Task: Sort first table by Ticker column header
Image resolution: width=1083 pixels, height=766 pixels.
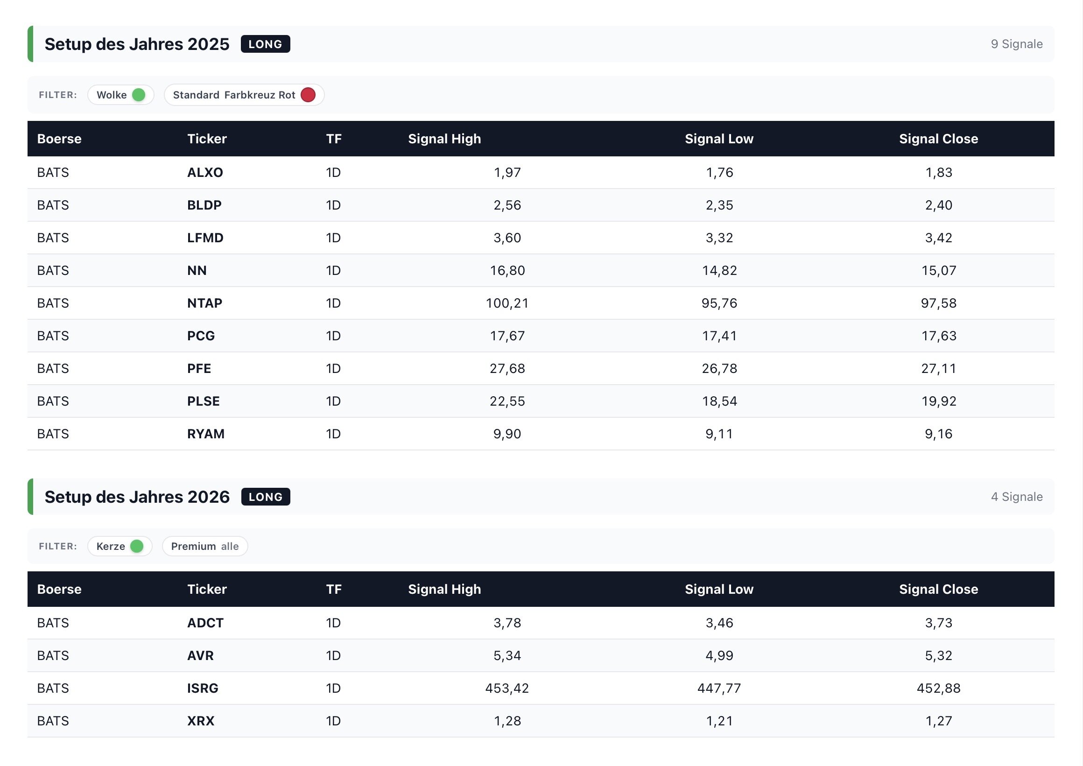Action: 207,139
